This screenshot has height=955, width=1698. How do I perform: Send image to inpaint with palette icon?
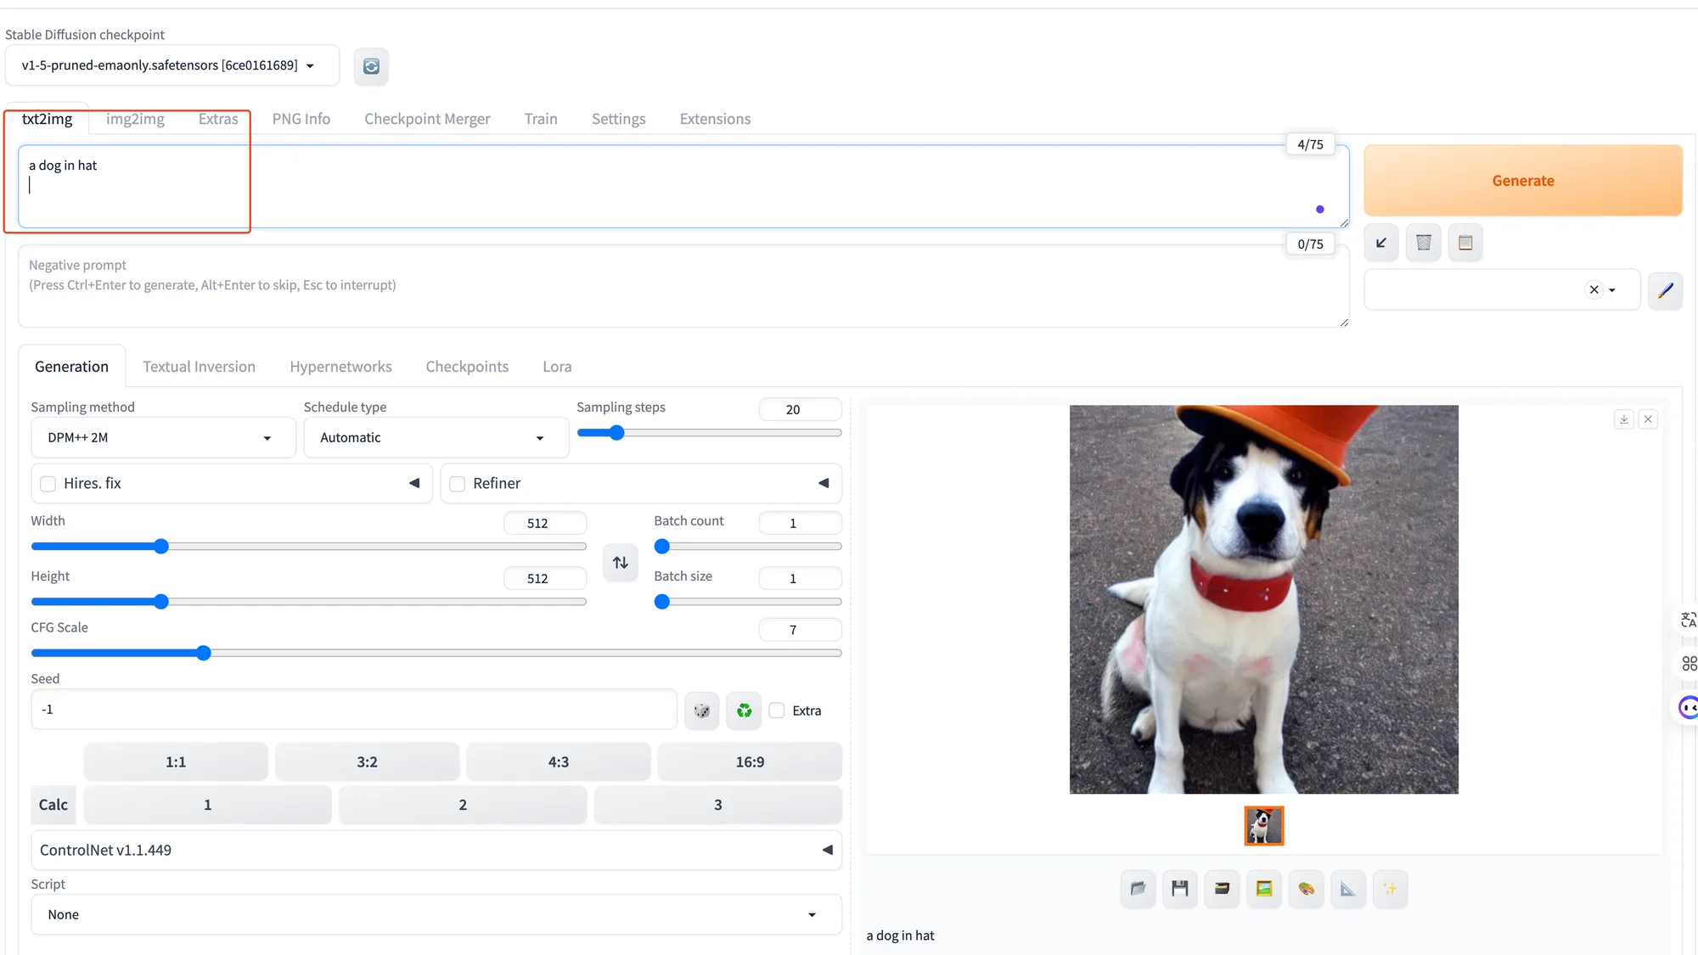point(1306,889)
